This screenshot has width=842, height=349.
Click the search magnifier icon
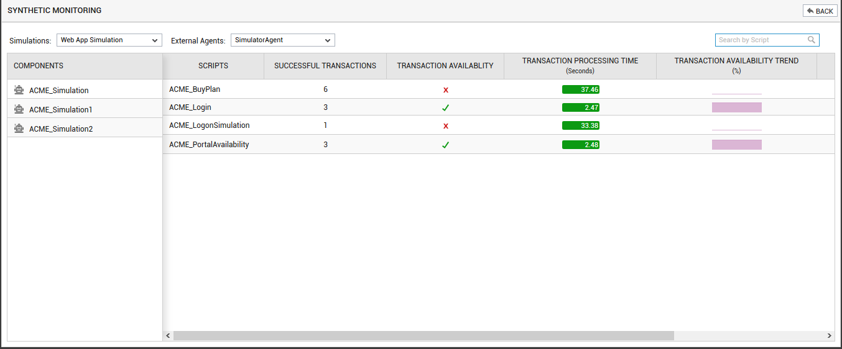pos(812,40)
